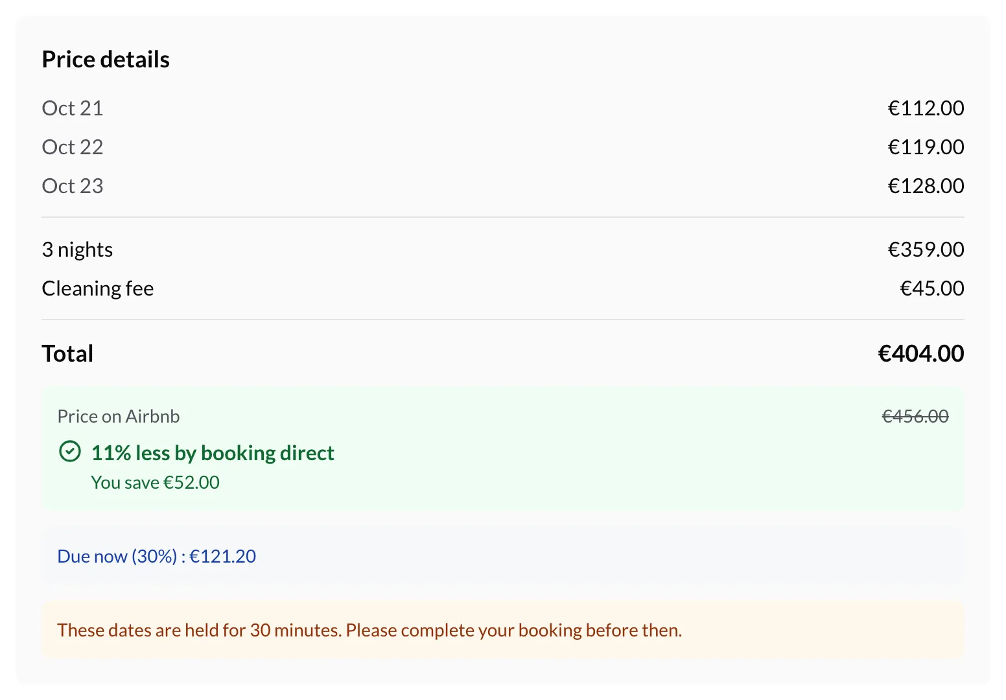1006x700 pixels.
Task: Click 11% less by booking direct text
Action: [x=213, y=452]
